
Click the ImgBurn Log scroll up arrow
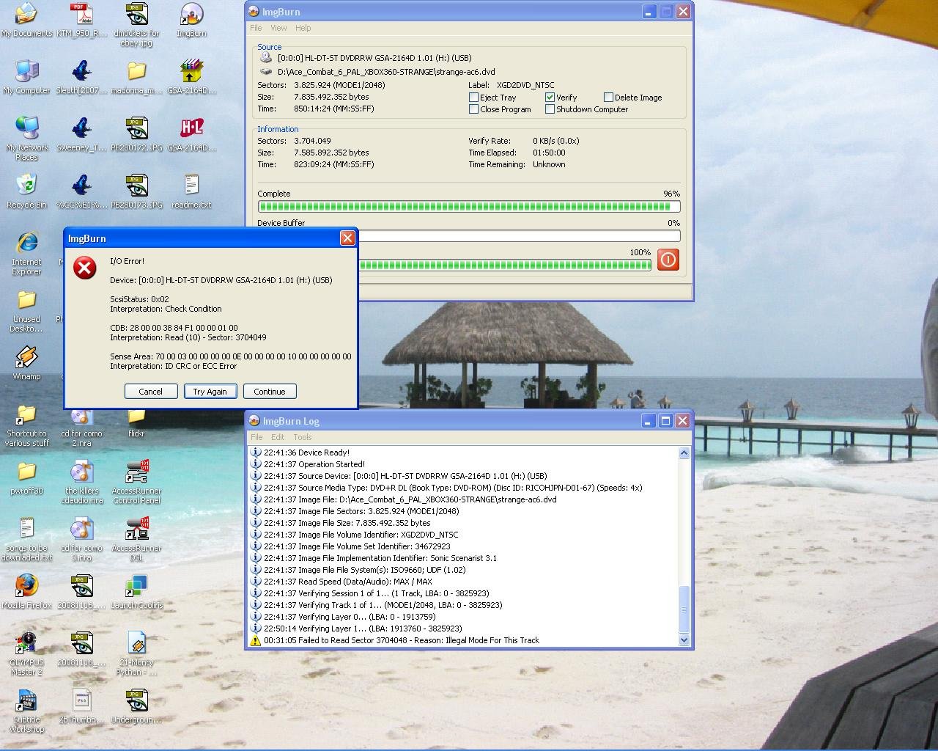pos(684,453)
